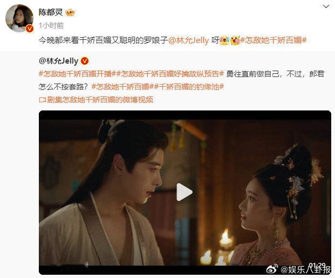Click the video camera icon before 剧集 link
Image resolution: width=335 pixels, height=278 pixels.
pyautogui.click(x=43, y=100)
